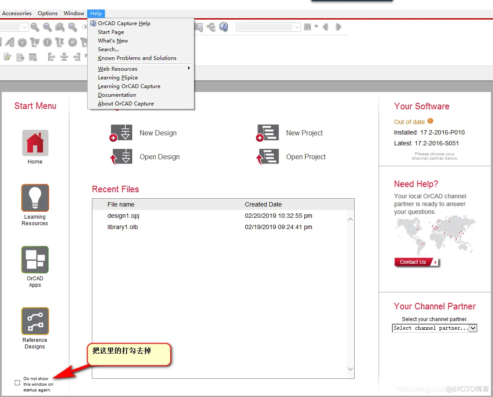Click the Open Design link text
Screen dimensions: 493x397
coord(160,157)
